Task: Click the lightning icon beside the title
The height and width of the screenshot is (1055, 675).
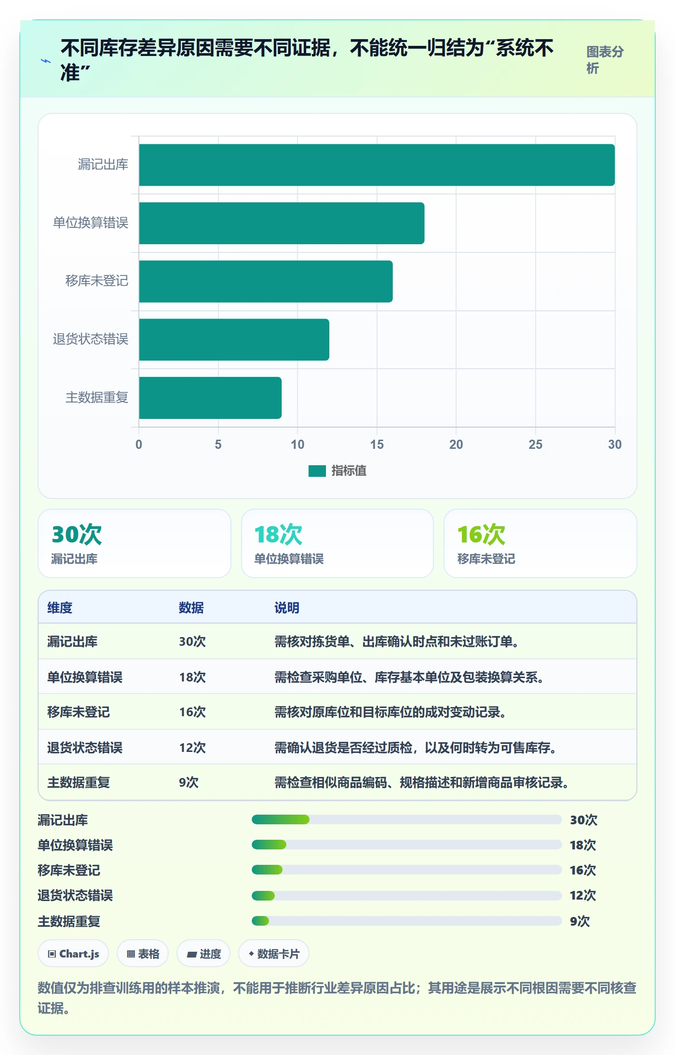Action: point(46,61)
